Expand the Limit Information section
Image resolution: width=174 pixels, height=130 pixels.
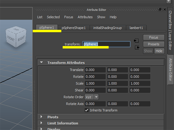(41, 123)
